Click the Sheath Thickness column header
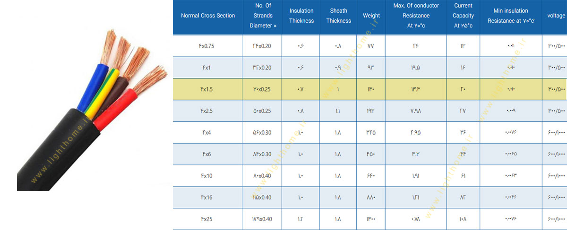This screenshot has width=567, height=230. [339, 16]
